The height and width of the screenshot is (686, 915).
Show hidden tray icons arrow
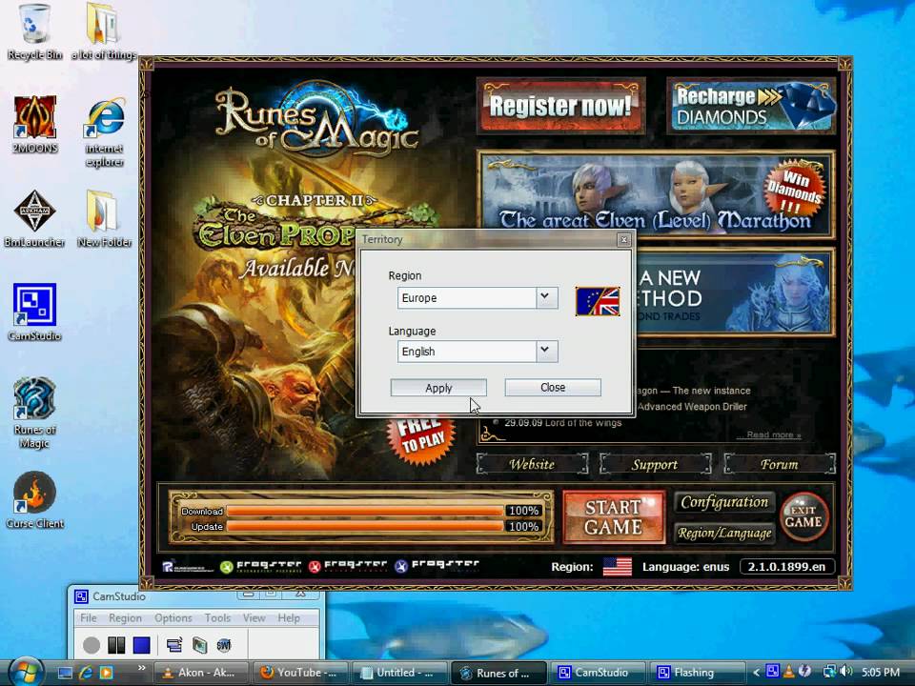756,673
